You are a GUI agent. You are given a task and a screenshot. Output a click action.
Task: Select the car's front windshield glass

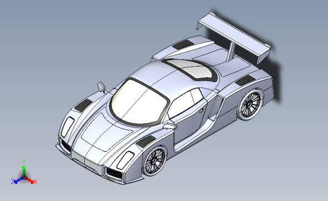[x=139, y=103]
